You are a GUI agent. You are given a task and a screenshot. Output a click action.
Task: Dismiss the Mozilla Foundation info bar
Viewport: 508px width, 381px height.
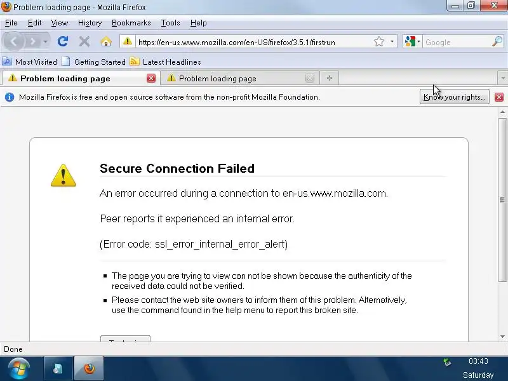499,97
